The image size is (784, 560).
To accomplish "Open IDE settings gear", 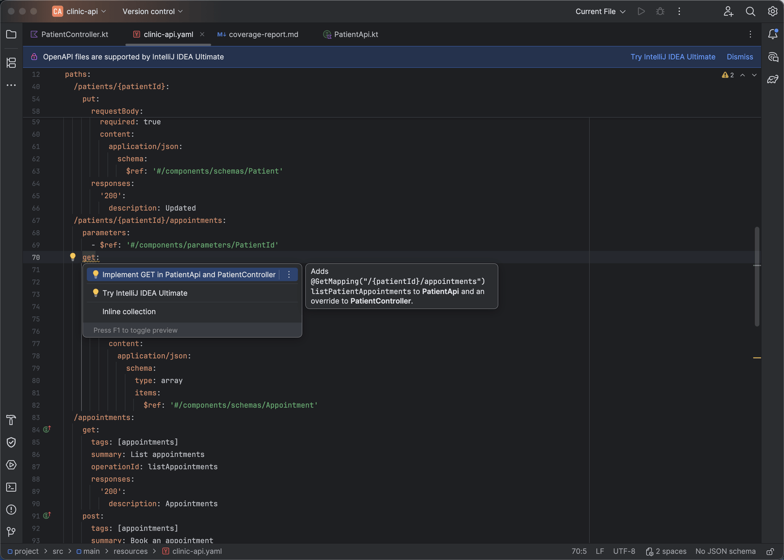I will [x=773, y=11].
